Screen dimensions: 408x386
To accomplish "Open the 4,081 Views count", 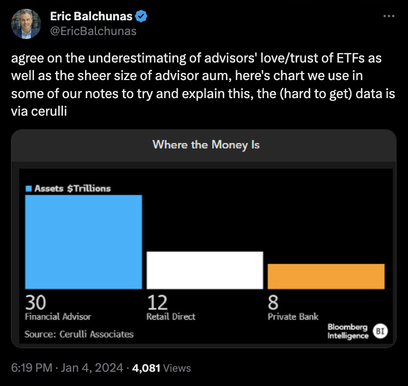I will (160, 368).
